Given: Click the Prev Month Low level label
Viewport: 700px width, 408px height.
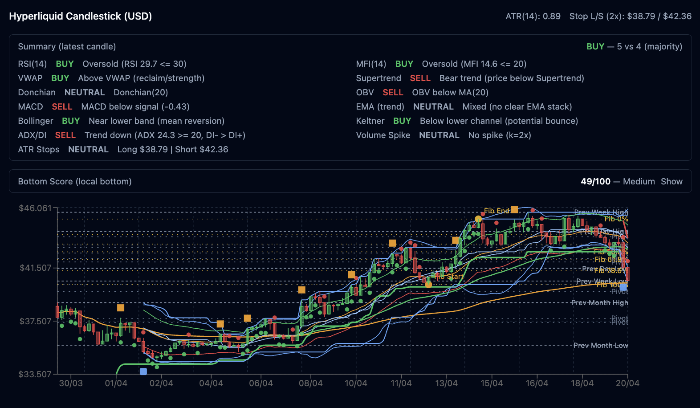Looking at the screenshot, I should coord(600,345).
